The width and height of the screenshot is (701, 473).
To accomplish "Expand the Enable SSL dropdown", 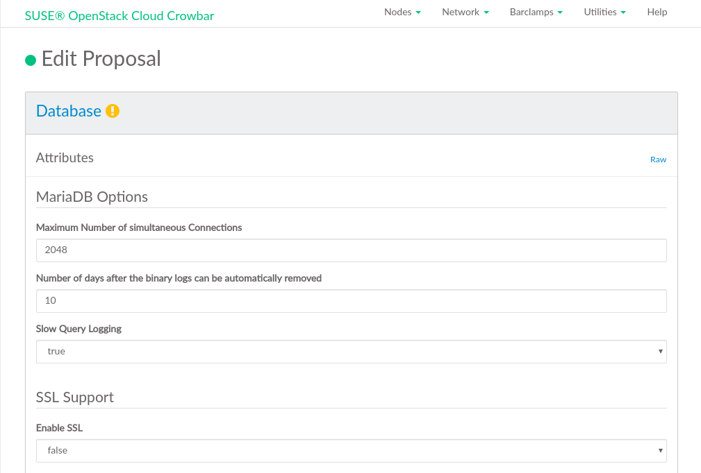I will point(351,451).
